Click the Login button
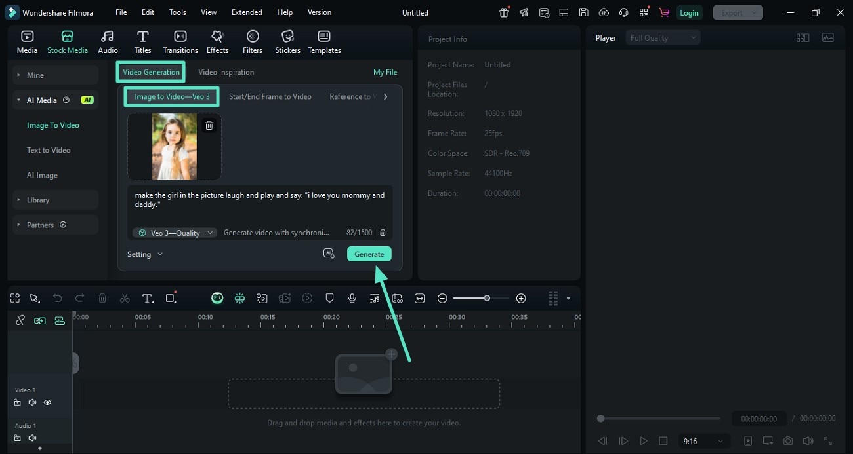 (689, 12)
